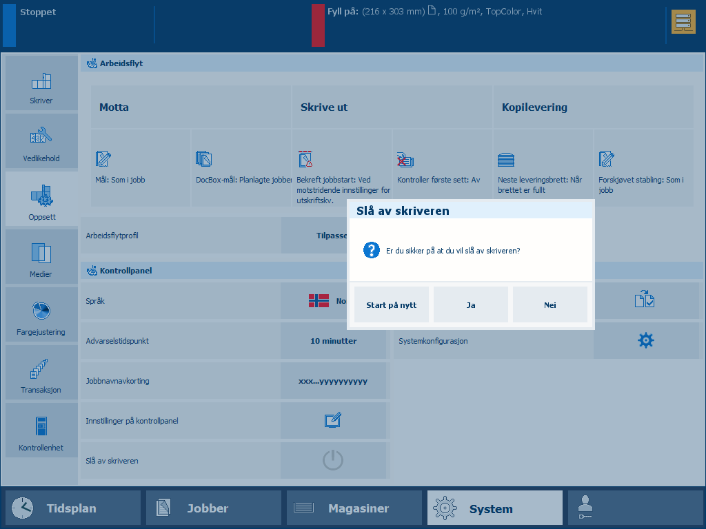Switch to the Tidsplan tab
706x529 pixels.
pyautogui.click(x=73, y=508)
